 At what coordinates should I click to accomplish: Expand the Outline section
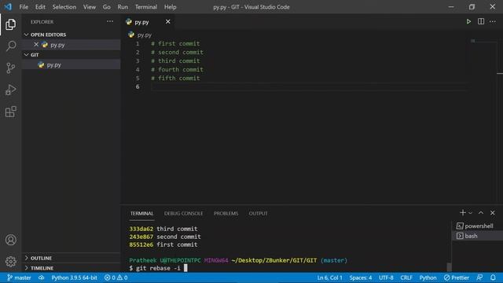pos(72,258)
